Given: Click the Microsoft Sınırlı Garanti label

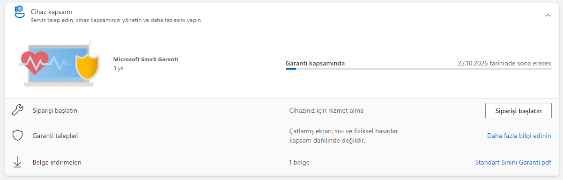Looking at the screenshot, I should [146, 59].
